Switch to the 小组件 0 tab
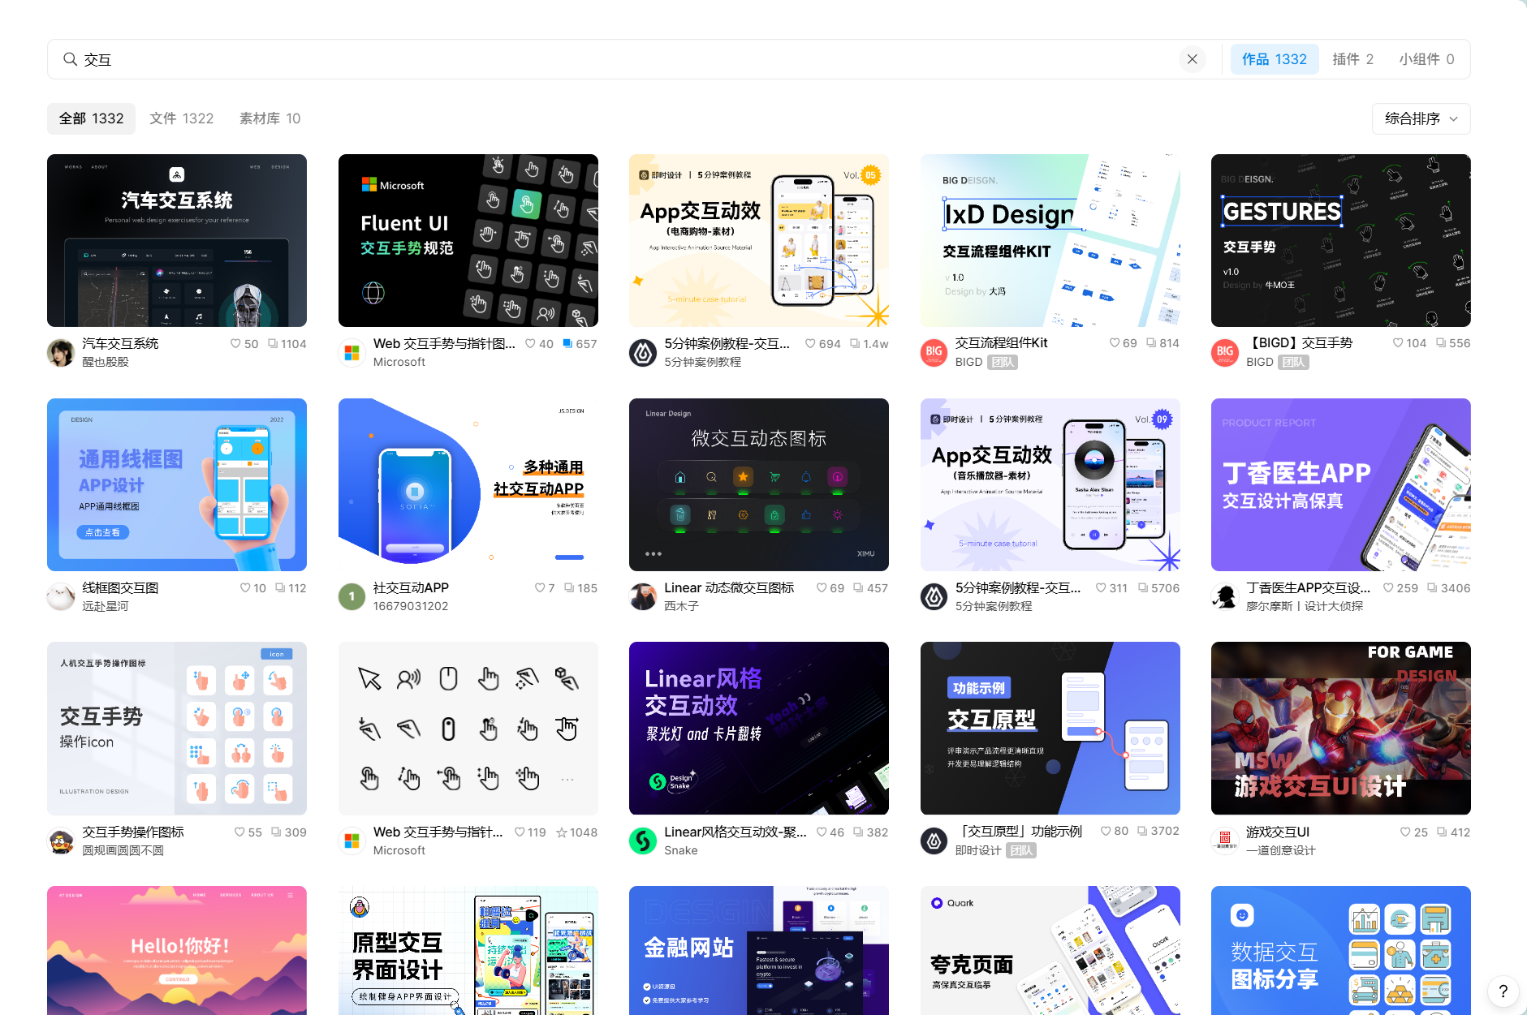 click(x=1426, y=59)
